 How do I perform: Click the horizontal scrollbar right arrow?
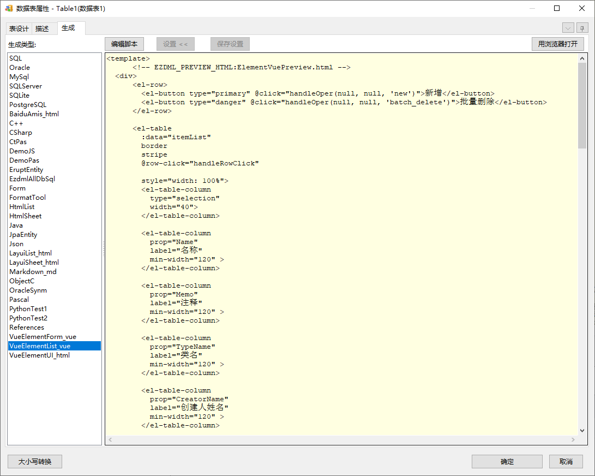573,439
